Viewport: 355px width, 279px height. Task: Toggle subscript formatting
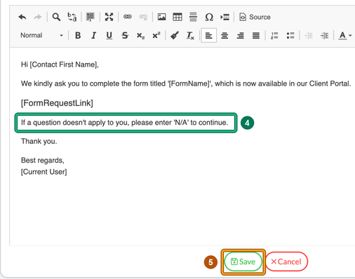(140, 36)
